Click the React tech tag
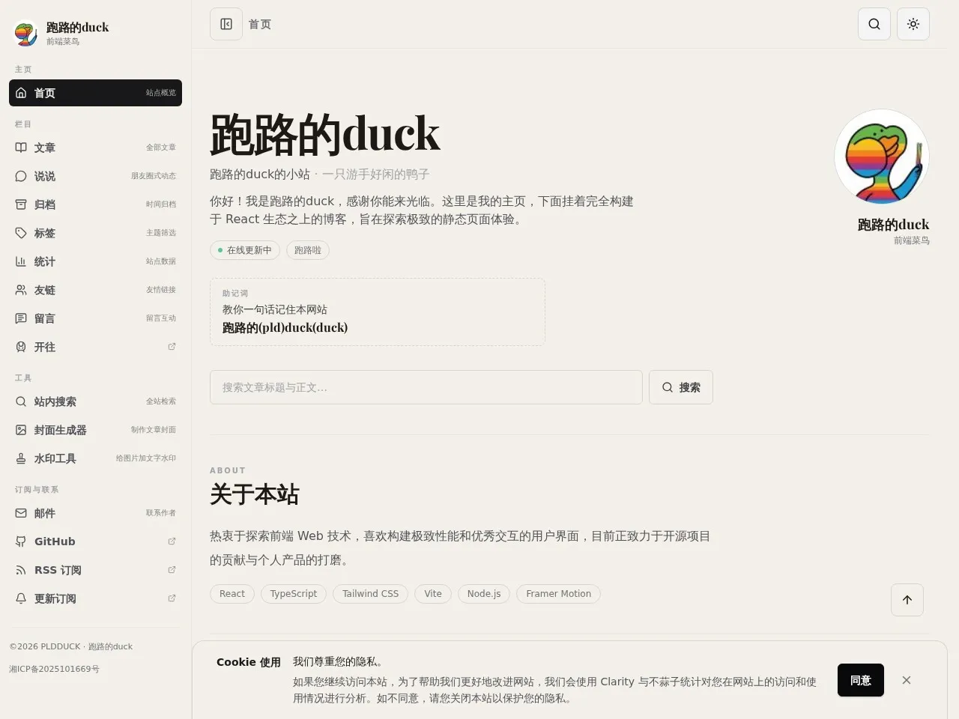The height and width of the screenshot is (719, 959). (x=232, y=594)
